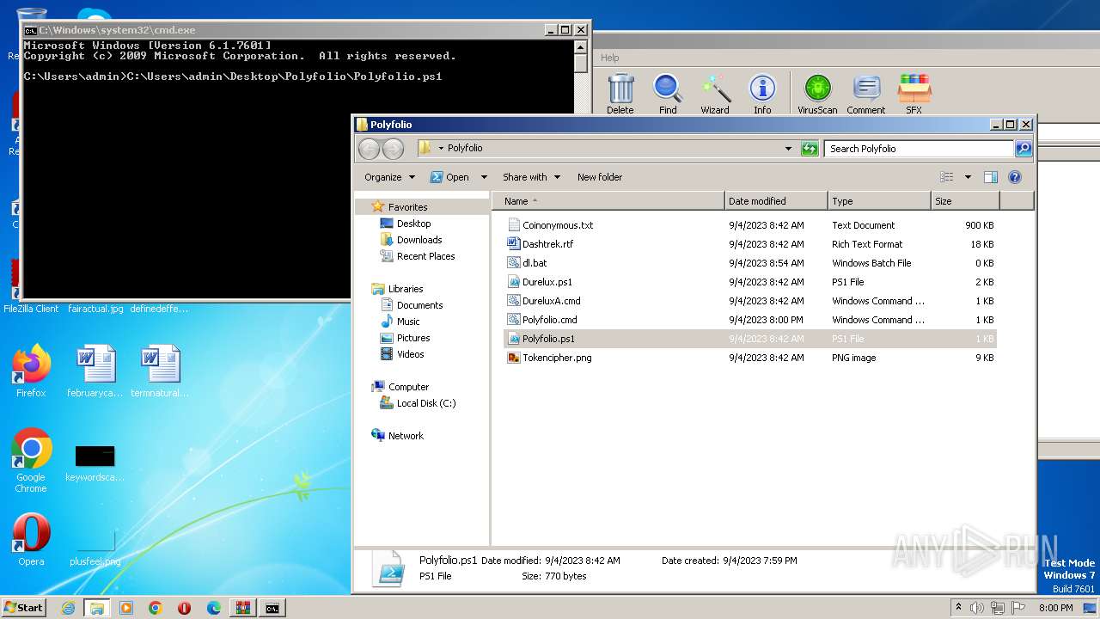The image size is (1100, 619).
Task: Click the Explorer Back navigation button
Action: click(x=369, y=148)
